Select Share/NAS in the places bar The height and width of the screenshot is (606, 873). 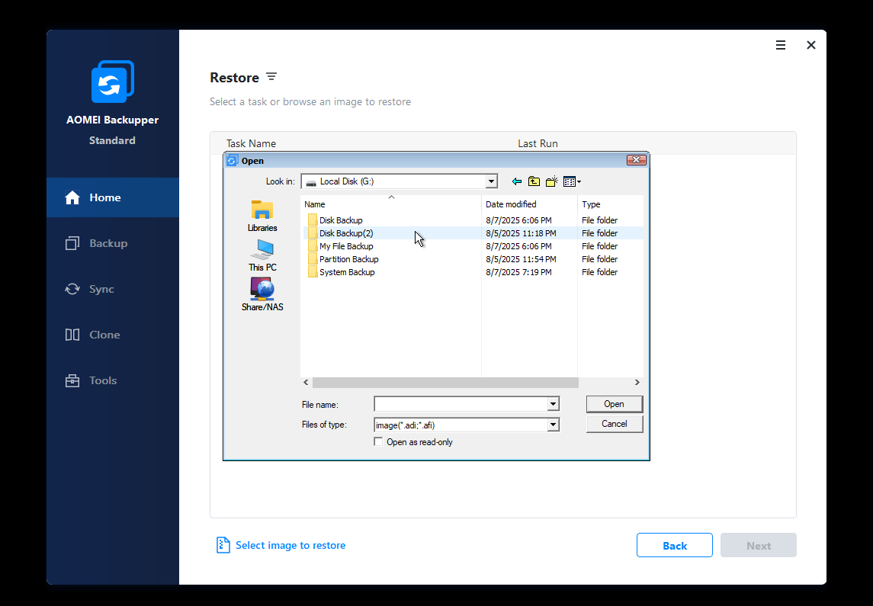262,295
